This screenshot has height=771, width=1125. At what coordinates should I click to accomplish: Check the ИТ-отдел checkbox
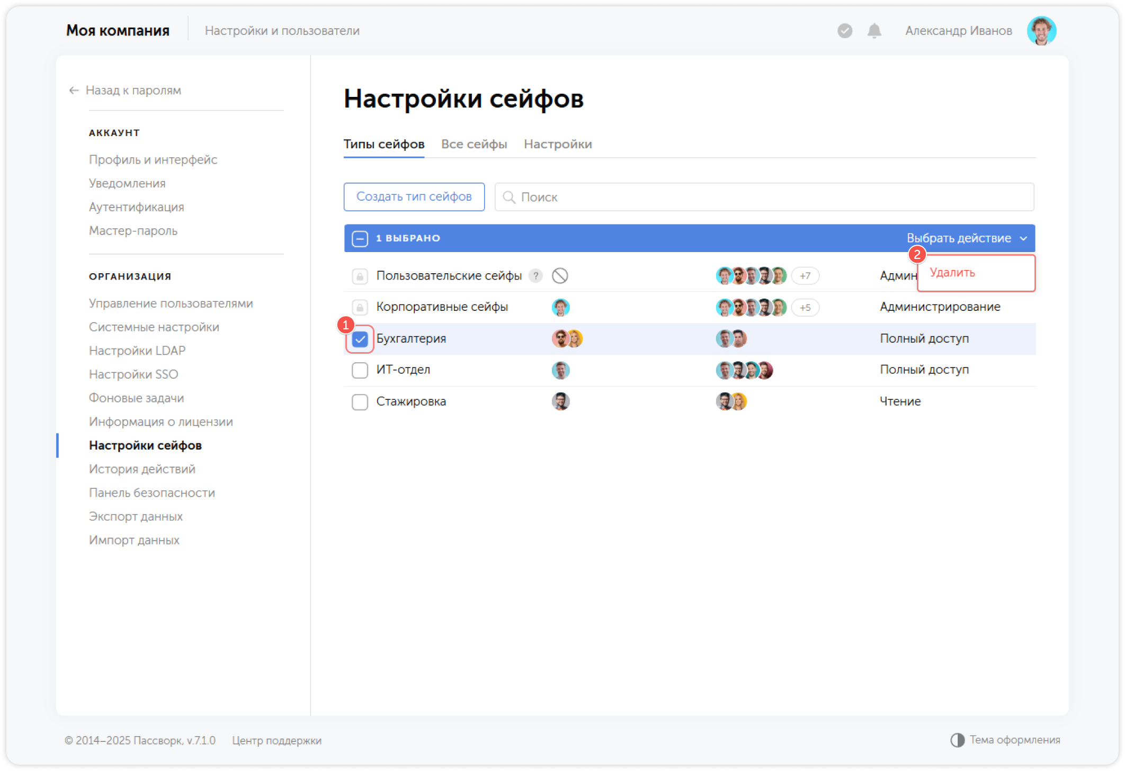[x=360, y=370]
